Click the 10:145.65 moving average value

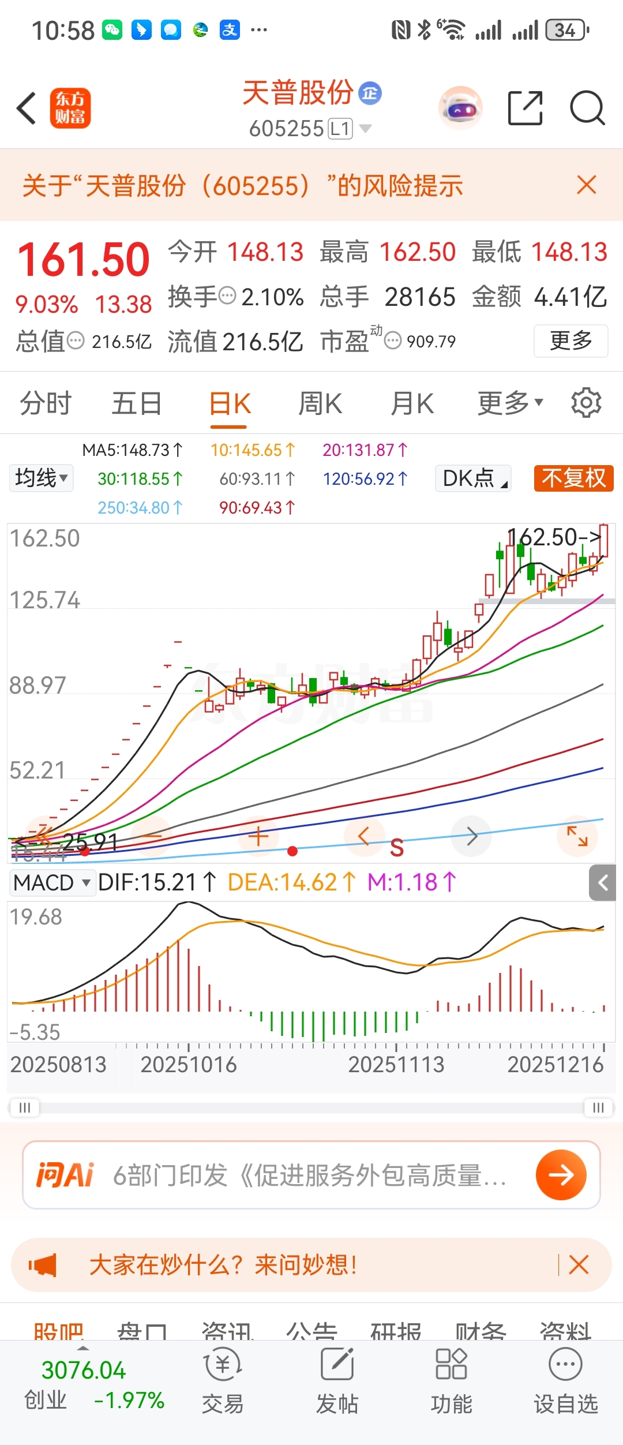tap(253, 450)
